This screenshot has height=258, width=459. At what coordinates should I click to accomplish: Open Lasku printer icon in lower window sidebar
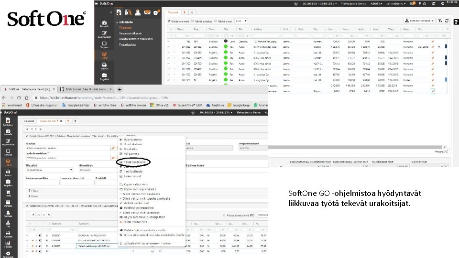click(8, 172)
